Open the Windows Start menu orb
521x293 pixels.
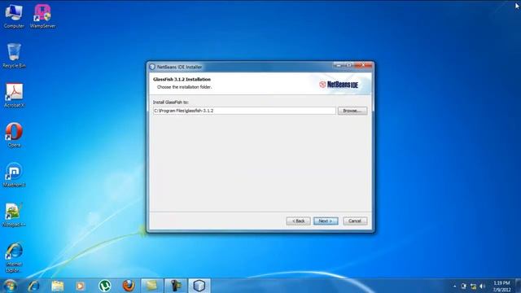pyautogui.click(x=10, y=286)
